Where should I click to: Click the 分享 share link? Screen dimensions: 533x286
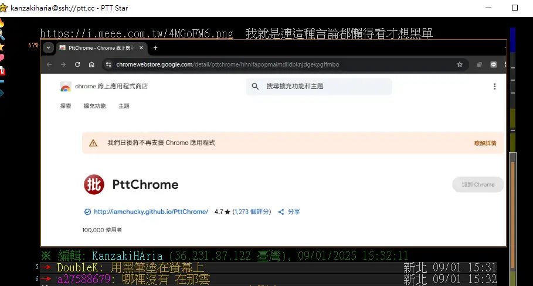[294, 212]
